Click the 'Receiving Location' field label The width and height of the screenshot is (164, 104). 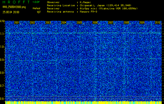point(61,5)
